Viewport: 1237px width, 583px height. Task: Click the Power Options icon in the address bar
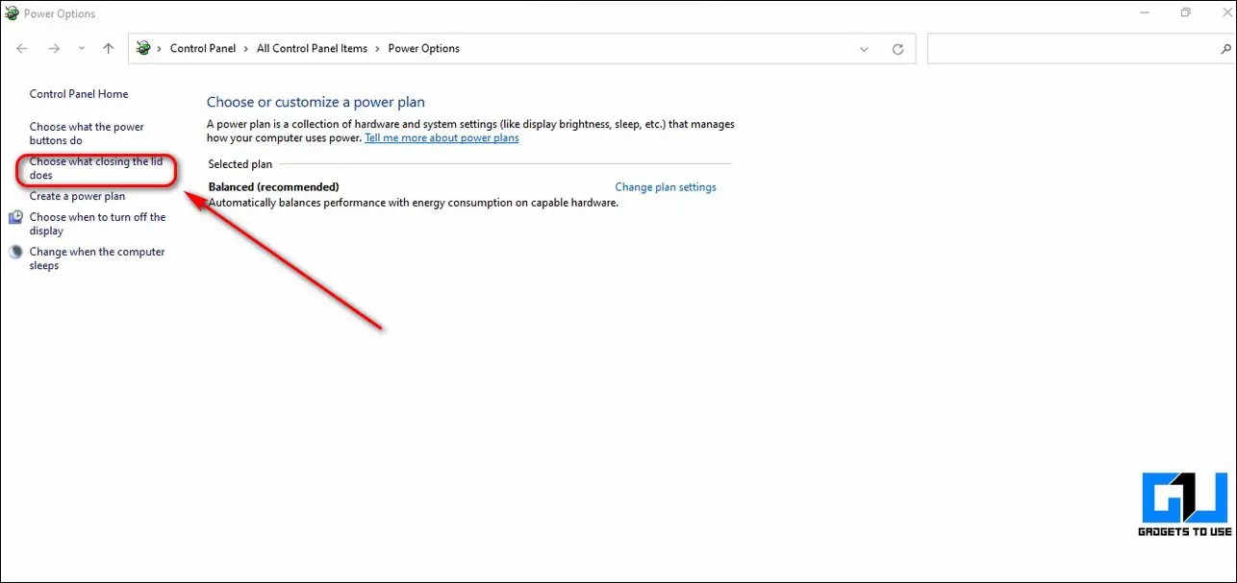tap(143, 49)
